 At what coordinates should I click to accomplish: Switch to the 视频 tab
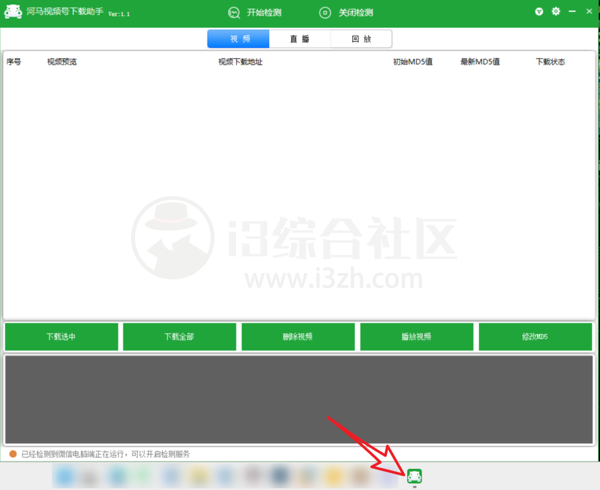point(238,39)
